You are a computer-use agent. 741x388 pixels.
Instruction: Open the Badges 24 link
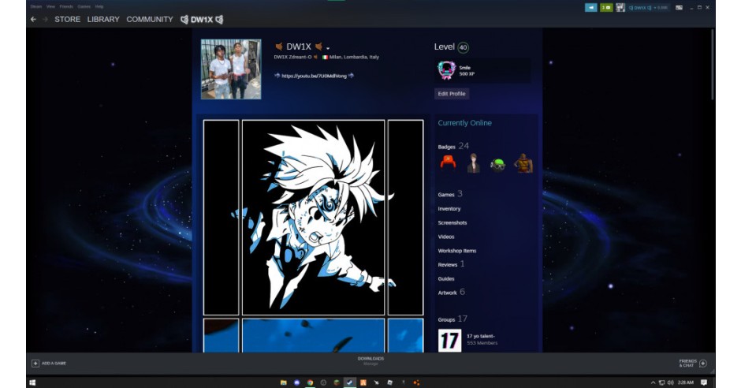[x=453, y=146]
